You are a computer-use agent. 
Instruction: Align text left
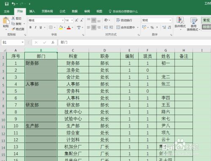point(89,27)
